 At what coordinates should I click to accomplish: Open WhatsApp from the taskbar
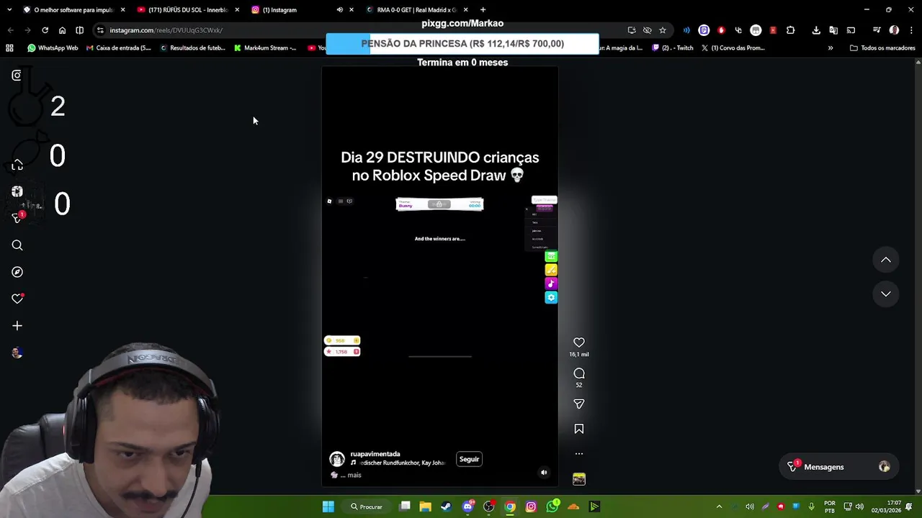click(552, 506)
